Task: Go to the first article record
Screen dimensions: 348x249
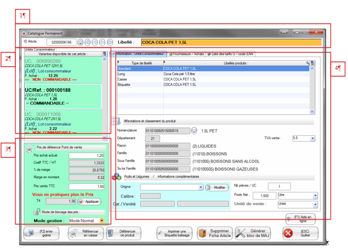Action: pos(88,42)
